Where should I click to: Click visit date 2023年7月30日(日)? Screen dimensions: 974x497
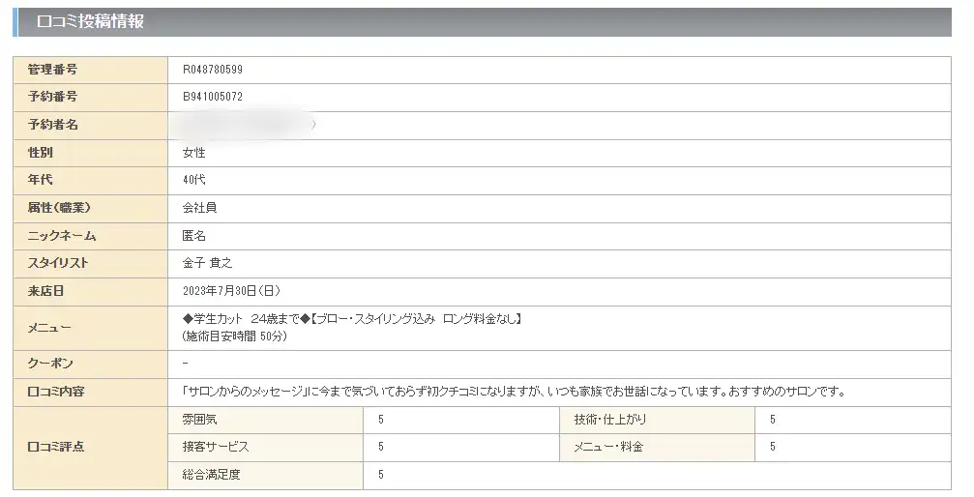(232, 291)
